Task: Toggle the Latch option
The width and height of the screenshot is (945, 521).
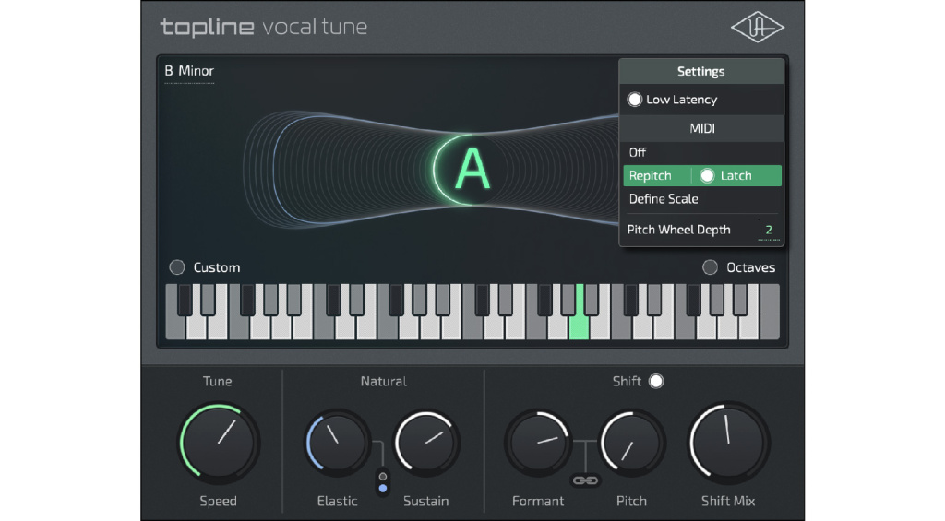Action: coord(707,175)
